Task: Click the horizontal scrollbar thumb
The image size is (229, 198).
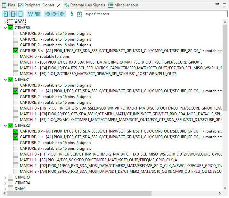Action: 79,194
